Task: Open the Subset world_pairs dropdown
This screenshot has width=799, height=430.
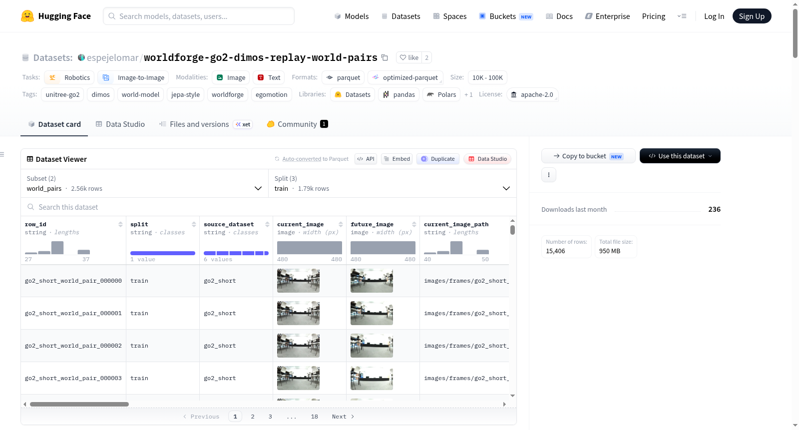Action: (x=145, y=183)
